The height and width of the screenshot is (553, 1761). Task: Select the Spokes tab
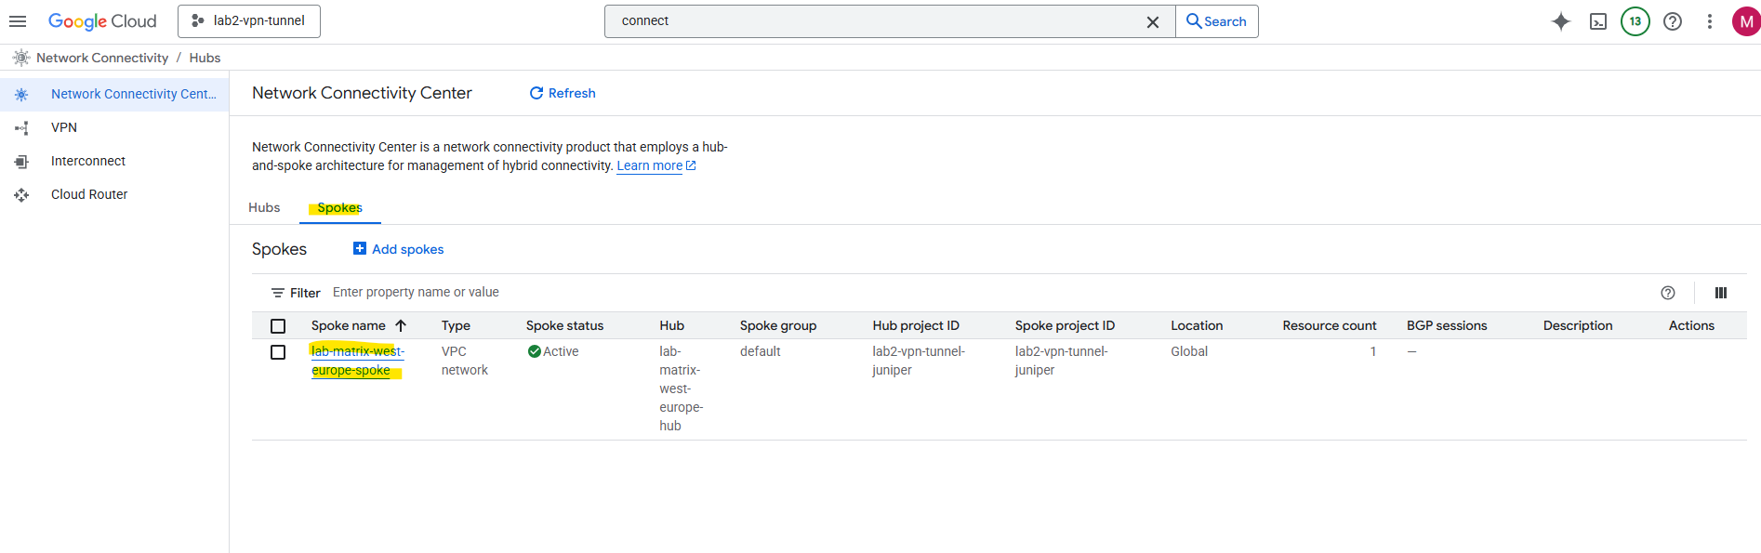coord(339,208)
